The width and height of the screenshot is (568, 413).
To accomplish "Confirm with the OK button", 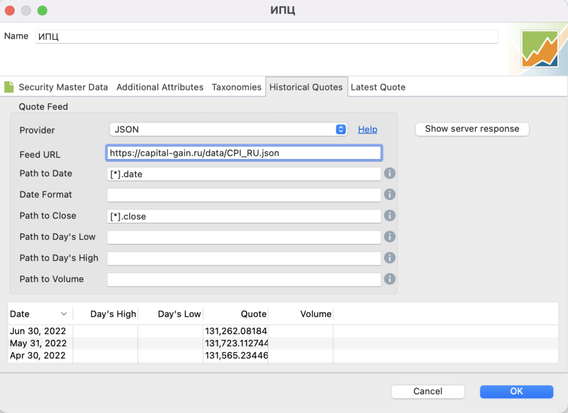I will (516, 391).
